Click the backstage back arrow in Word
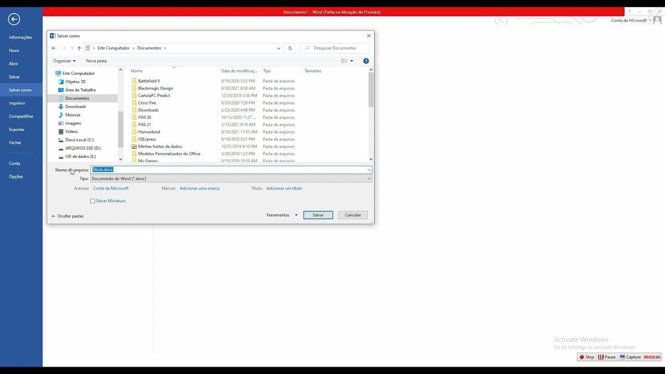 click(14, 19)
